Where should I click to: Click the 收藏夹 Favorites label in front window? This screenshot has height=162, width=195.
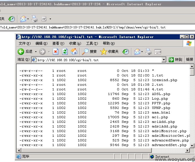113,52
